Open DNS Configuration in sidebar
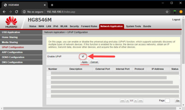Viewport: 185px width, 110px height. 21,62
